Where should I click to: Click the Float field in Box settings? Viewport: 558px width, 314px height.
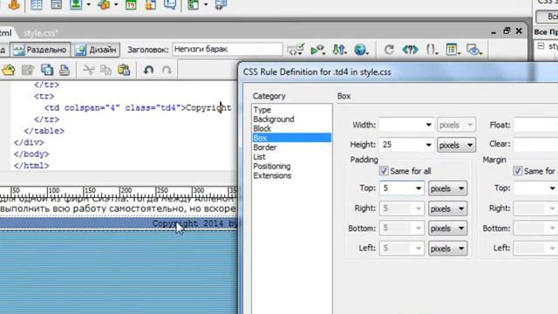536,125
